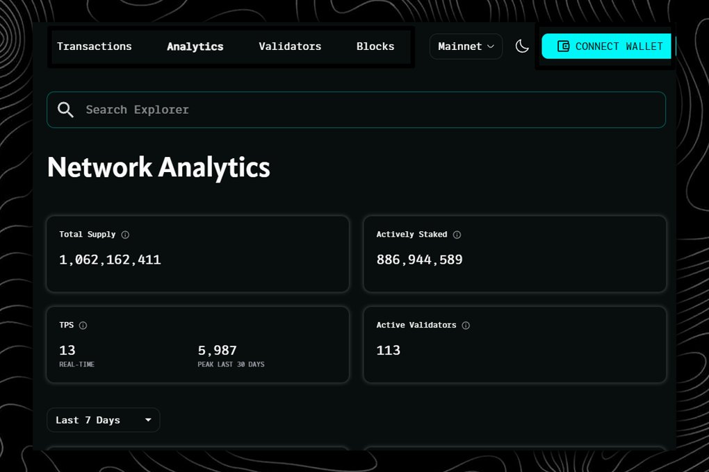Select the 113 Active Validators stat card
Image resolution: width=709 pixels, height=472 pixels.
point(514,344)
